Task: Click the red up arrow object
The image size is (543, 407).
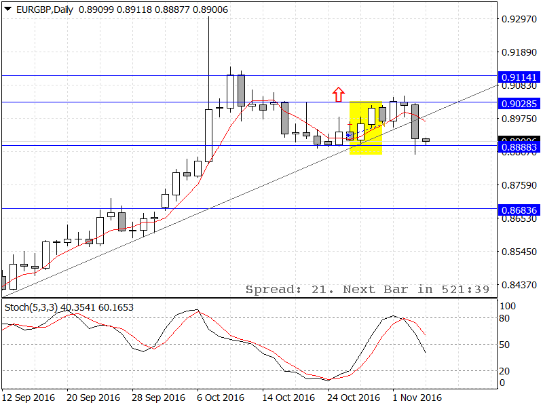Action: click(338, 94)
